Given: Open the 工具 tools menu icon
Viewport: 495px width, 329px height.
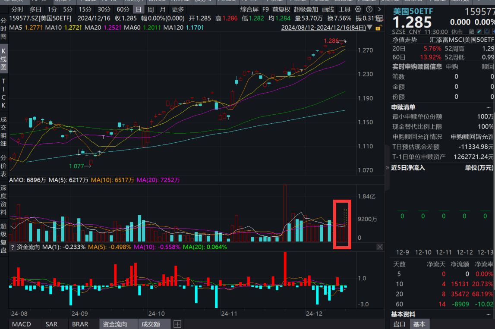Looking at the screenshot, I should pyautogui.click(x=344, y=9).
